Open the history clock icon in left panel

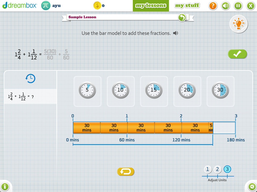click(30, 78)
